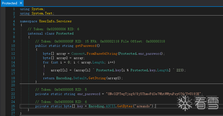223x116 pixels.
Task: Click the array2 variable declaration
Action: [x=60, y=58]
